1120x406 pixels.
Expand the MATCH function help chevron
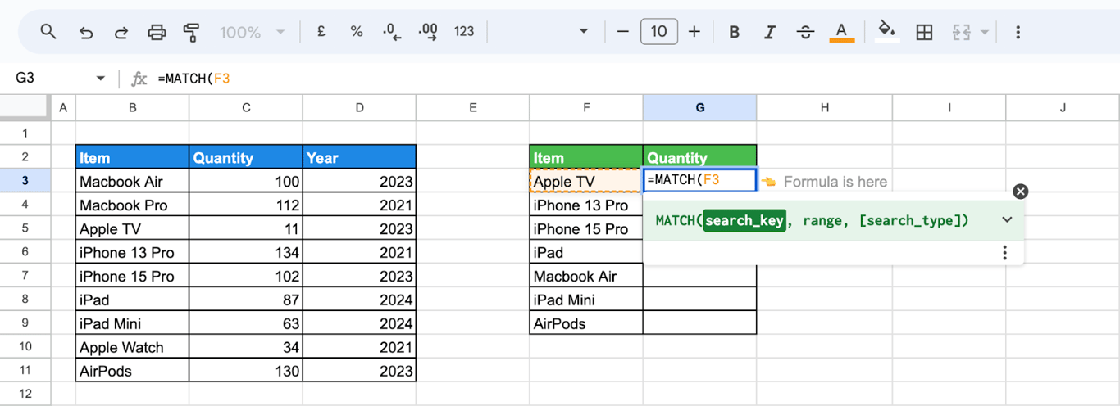click(x=1008, y=219)
